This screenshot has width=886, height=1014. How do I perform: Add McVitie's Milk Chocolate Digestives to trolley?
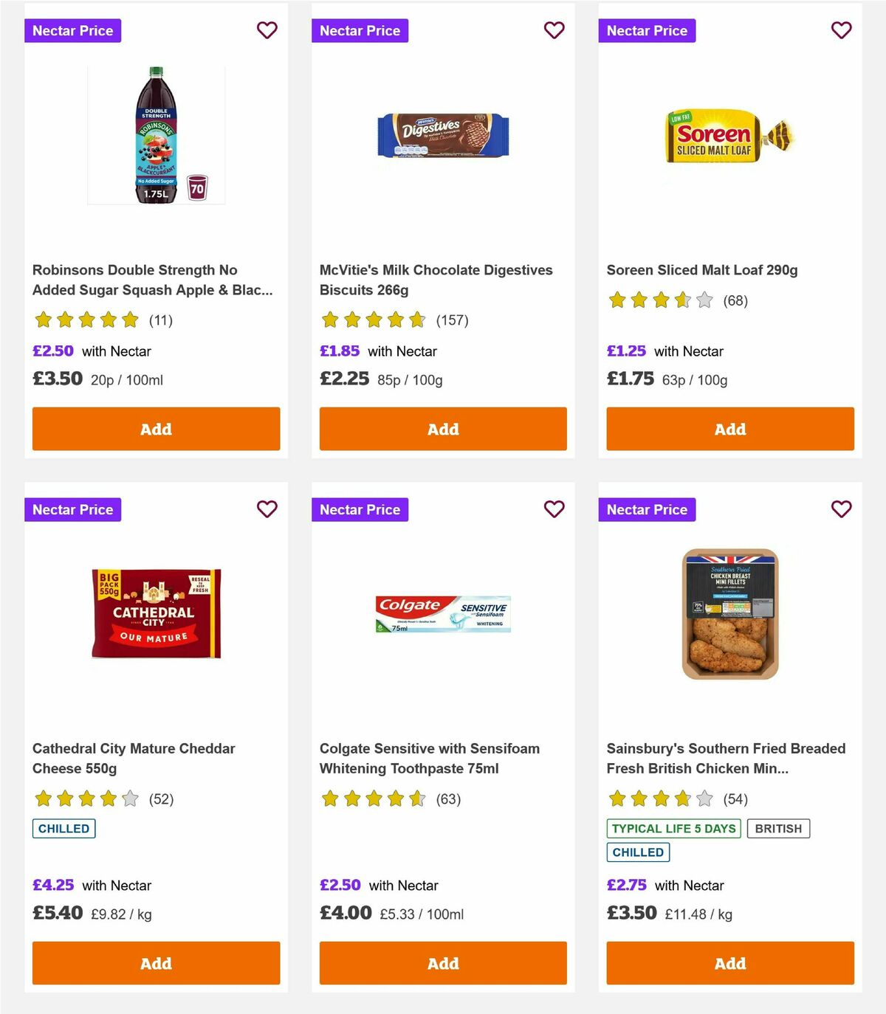coord(442,429)
